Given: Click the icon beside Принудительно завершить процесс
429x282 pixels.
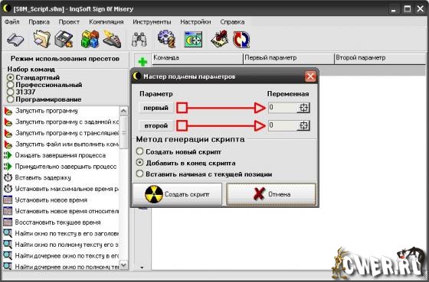Looking at the screenshot, I should click(8, 167).
